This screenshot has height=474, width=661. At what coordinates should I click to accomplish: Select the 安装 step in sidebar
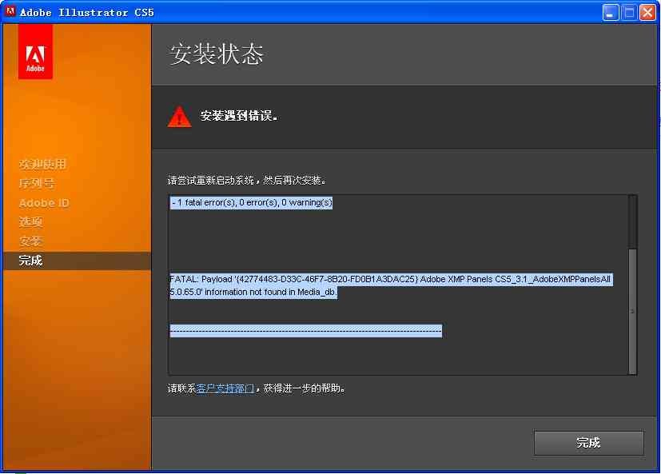coord(31,241)
